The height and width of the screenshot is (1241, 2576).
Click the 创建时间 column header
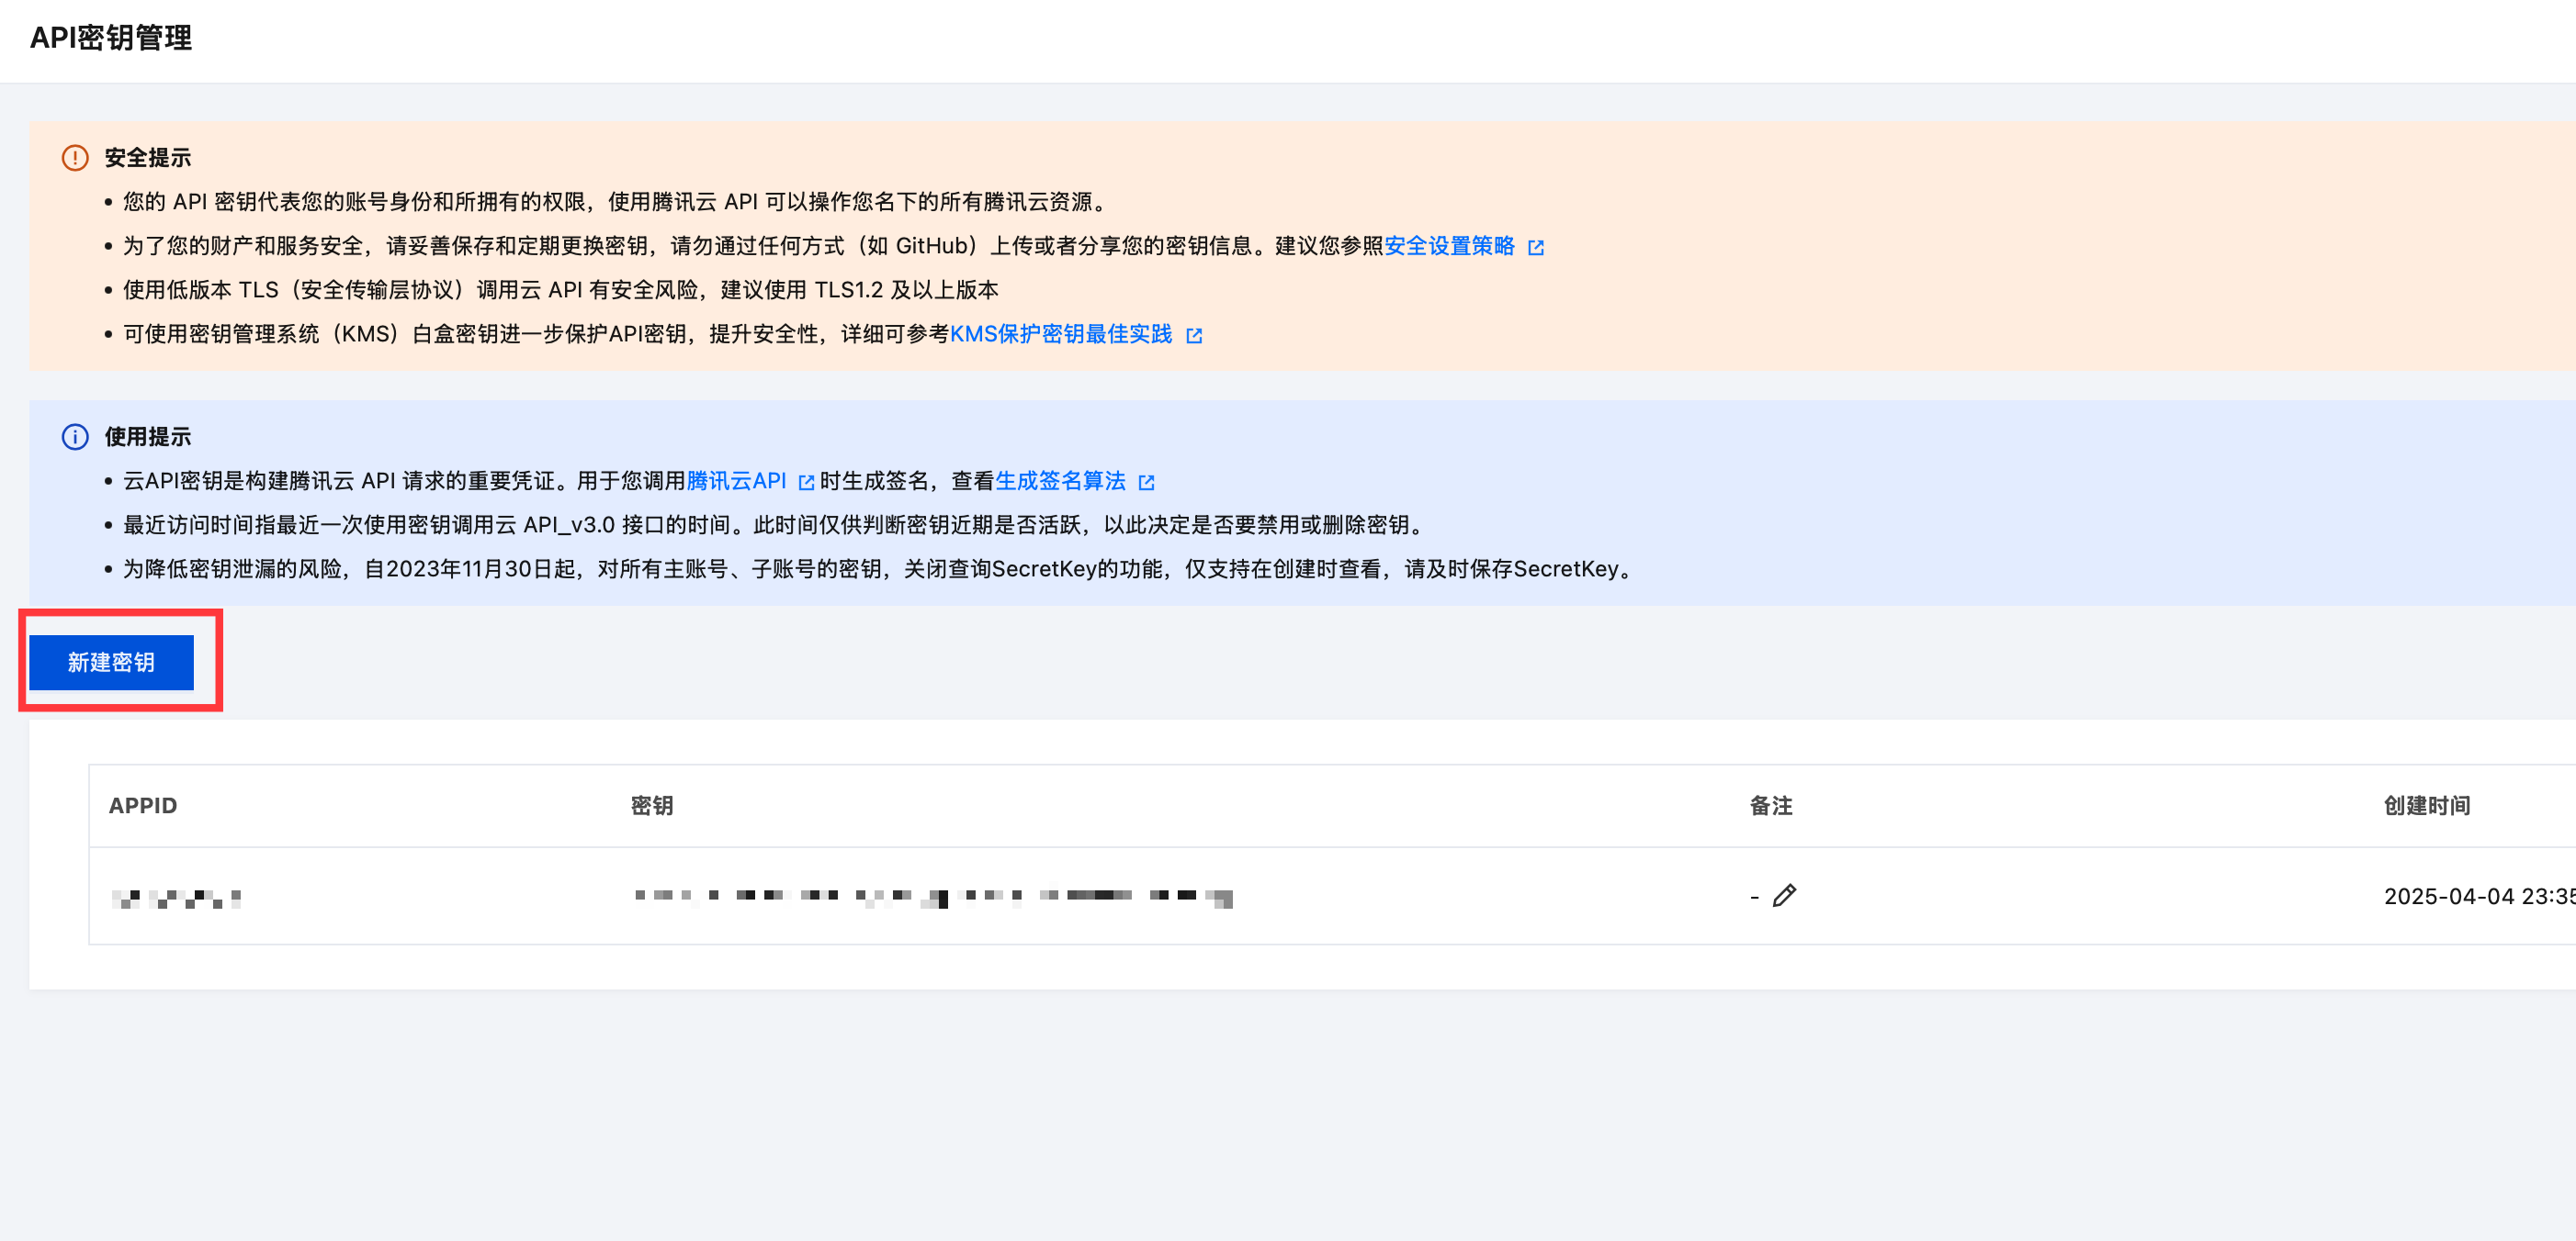2426,805
